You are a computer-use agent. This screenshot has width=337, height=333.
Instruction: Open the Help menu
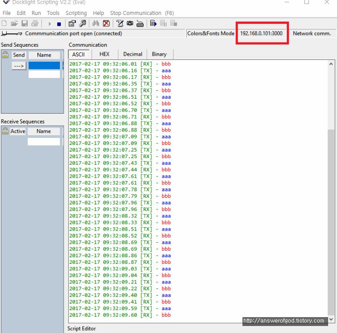98,13
